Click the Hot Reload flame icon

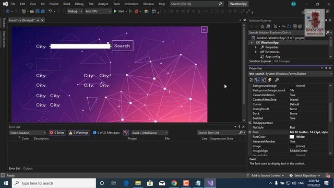pos(136,11)
